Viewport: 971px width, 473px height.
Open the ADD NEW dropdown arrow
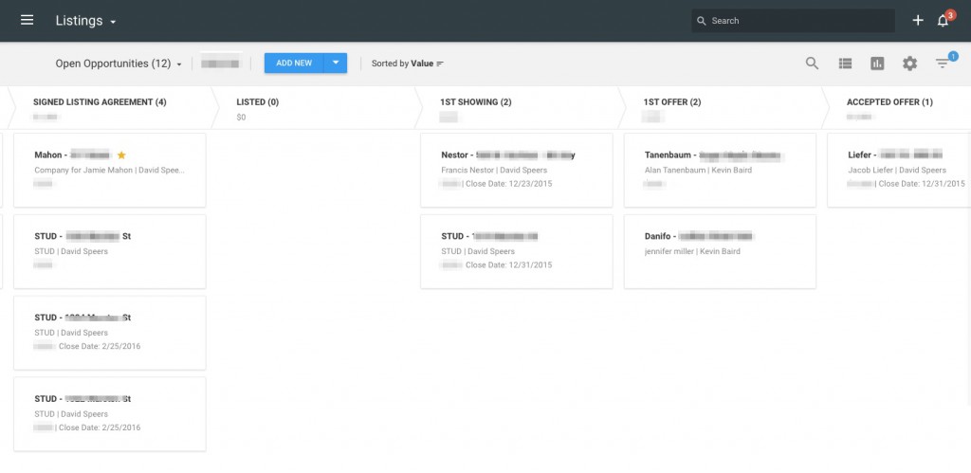coord(336,64)
